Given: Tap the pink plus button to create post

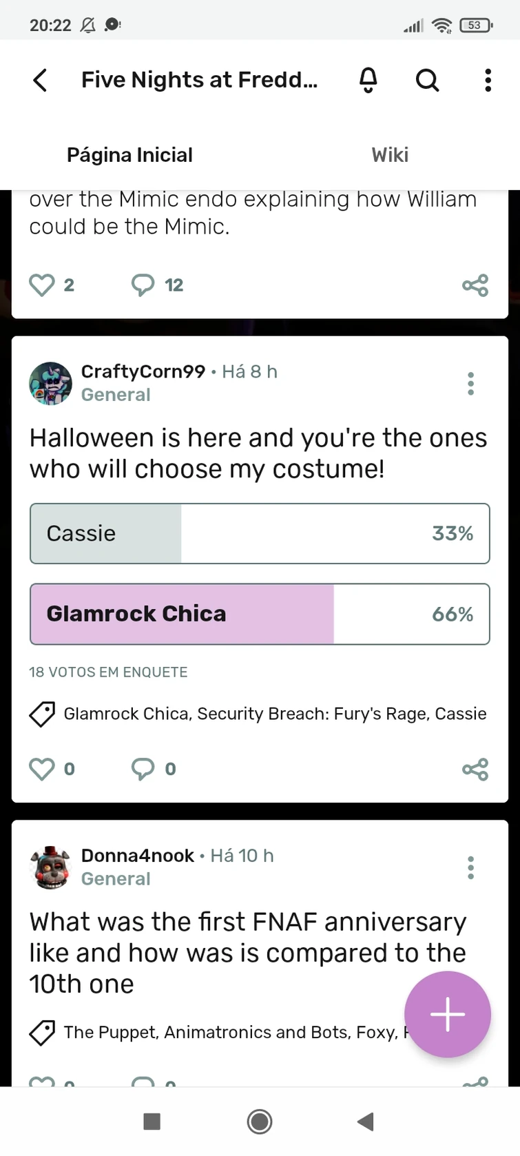Looking at the screenshot, I should (448, 1014).
